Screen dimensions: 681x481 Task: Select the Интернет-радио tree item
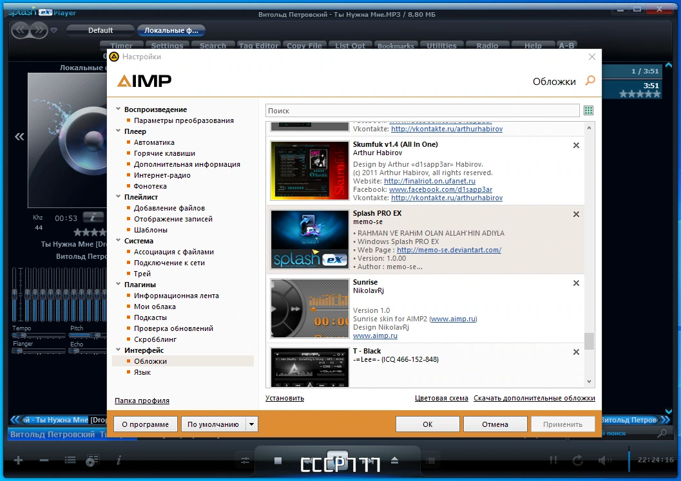tap(162, 175)
